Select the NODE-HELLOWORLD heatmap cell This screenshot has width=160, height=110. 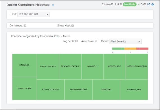[x=137, y=66]
